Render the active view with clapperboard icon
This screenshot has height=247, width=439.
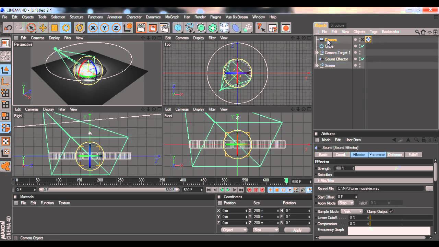140,28
